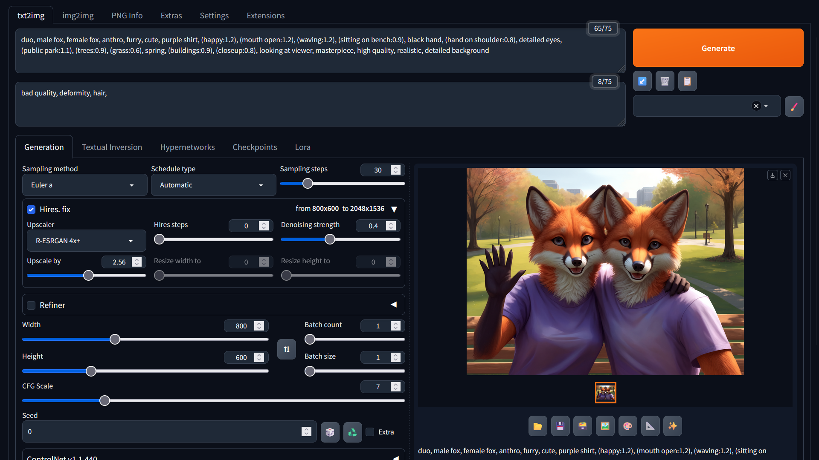
Task: Open the Upscaler R-ESRGAN 4x+ dropdown
Action: pyautogui.click(x=86, y=241)
